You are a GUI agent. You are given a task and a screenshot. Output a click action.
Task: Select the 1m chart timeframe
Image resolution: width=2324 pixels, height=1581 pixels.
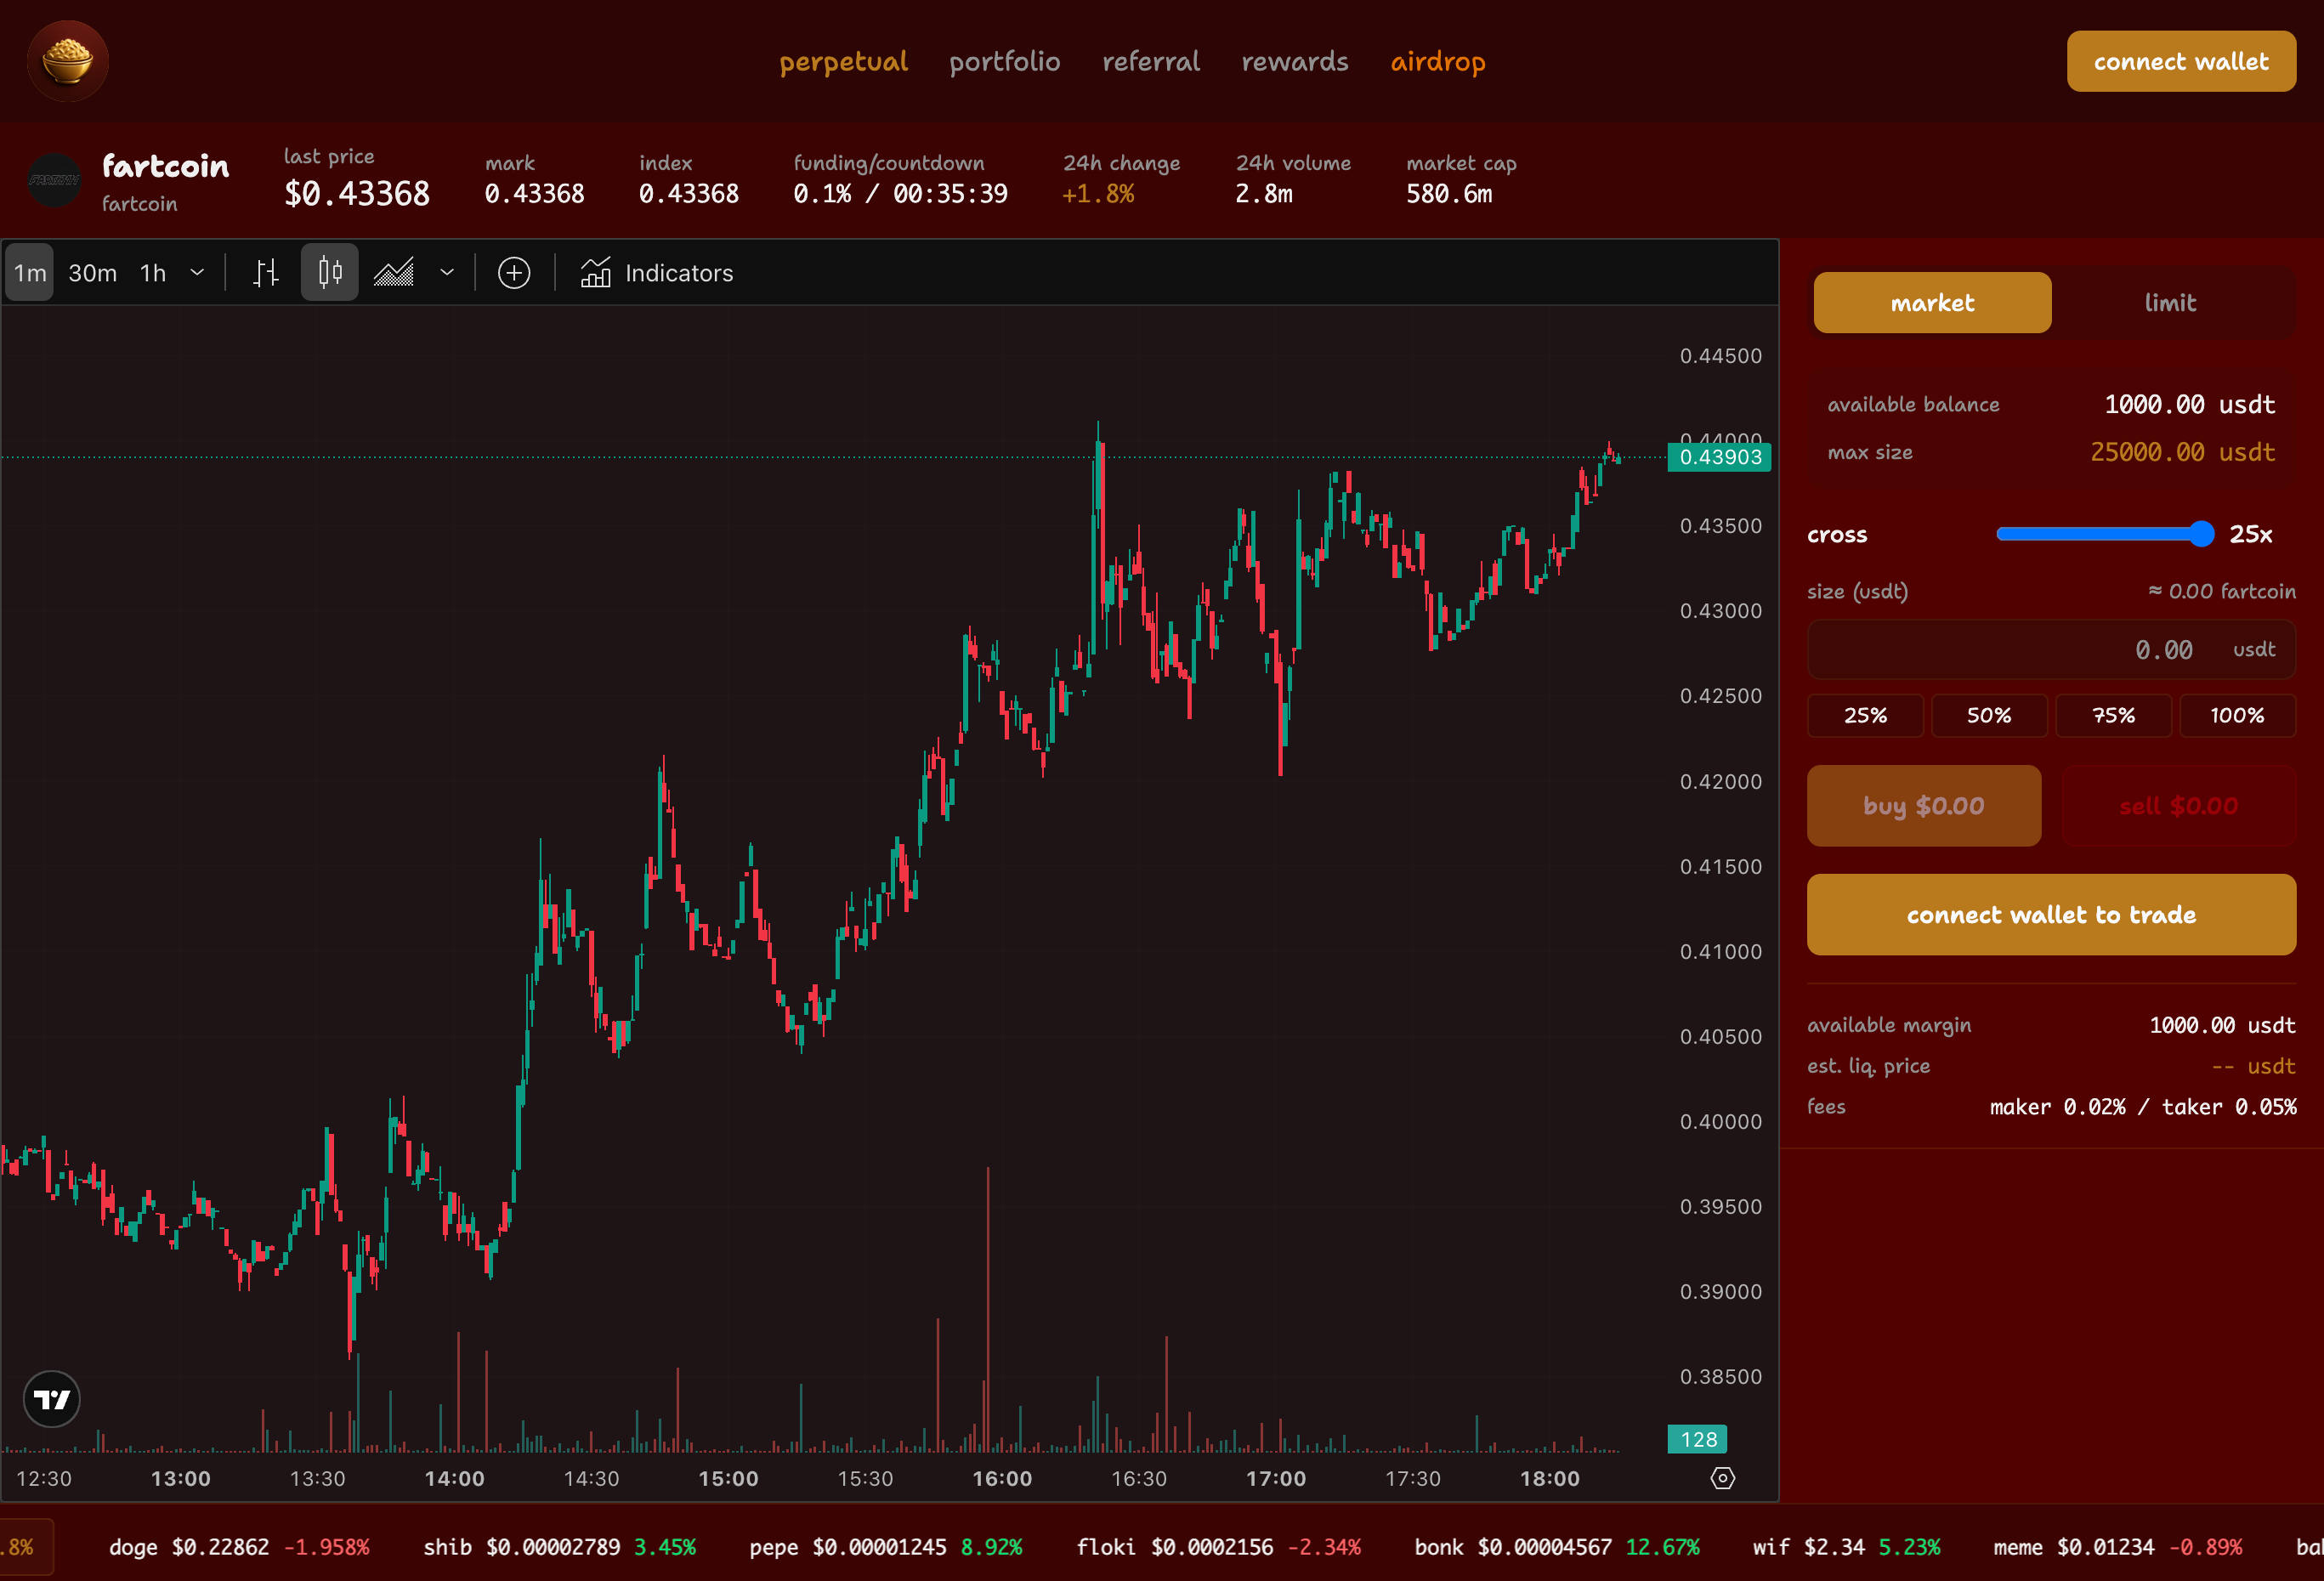pos(30,273)
